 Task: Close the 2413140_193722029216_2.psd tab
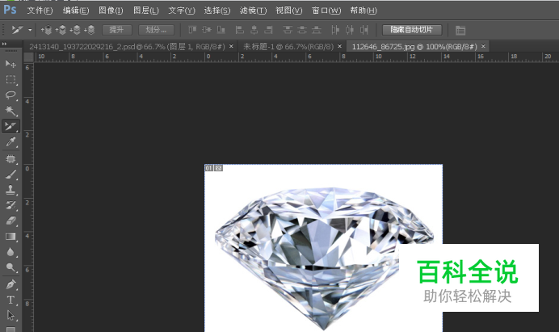pos(231,46)
